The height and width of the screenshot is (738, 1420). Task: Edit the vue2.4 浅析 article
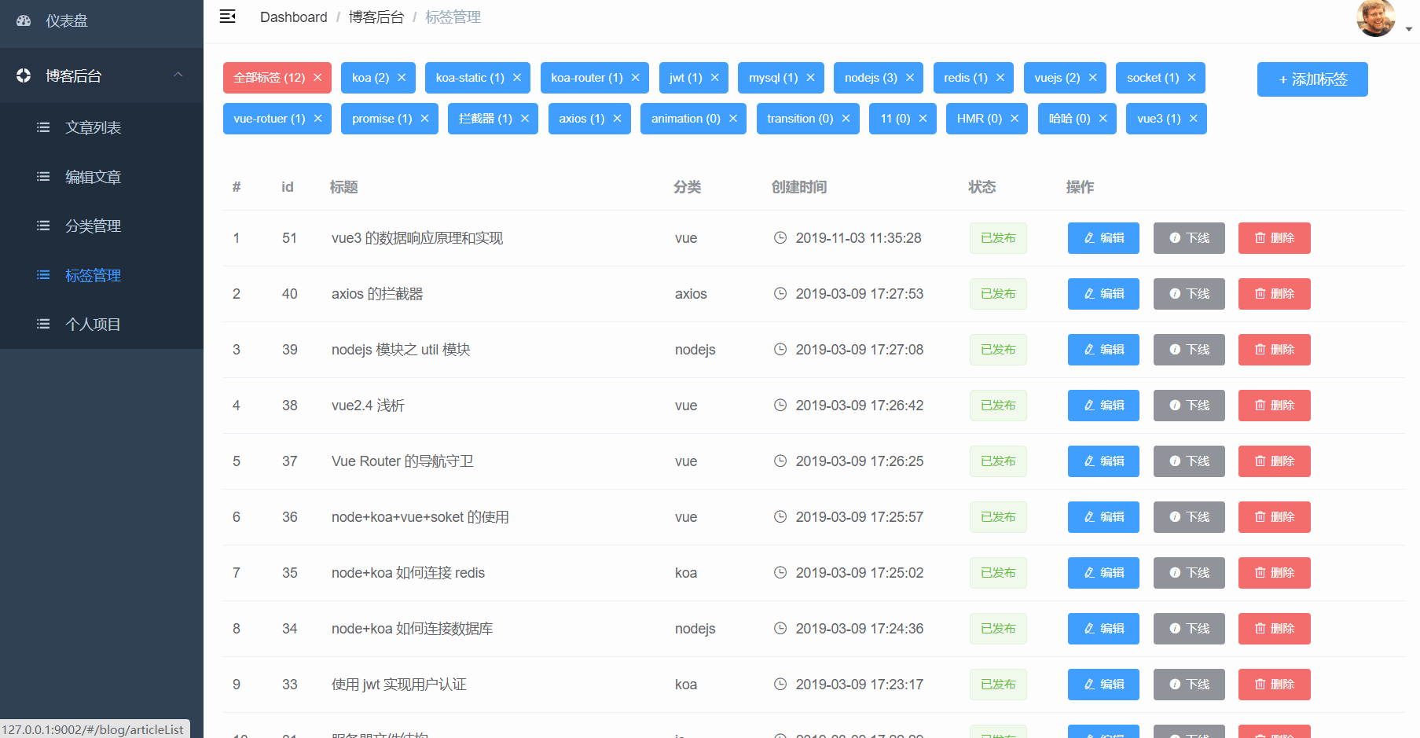[1103, 406]
